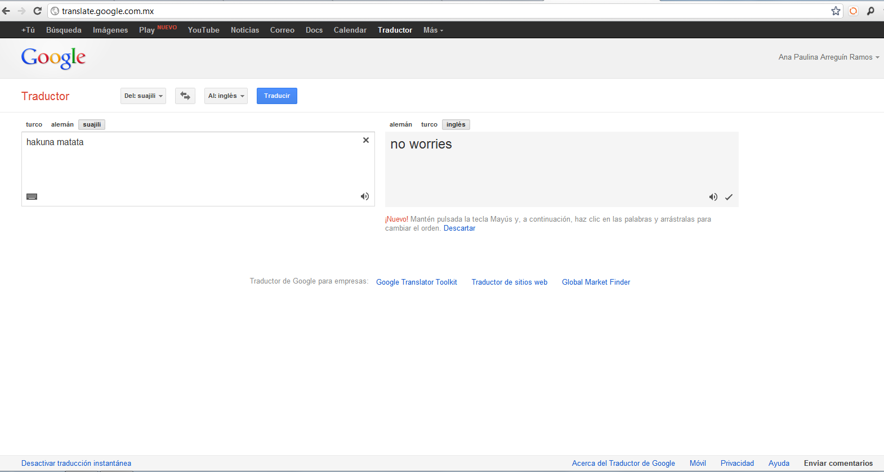Click the orange circular extension icon
884x472 pixels.
pyautogui.click(x=854, y=11)
